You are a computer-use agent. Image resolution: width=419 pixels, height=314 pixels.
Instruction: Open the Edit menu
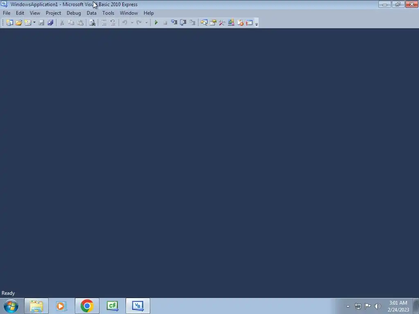click(20, 13)
